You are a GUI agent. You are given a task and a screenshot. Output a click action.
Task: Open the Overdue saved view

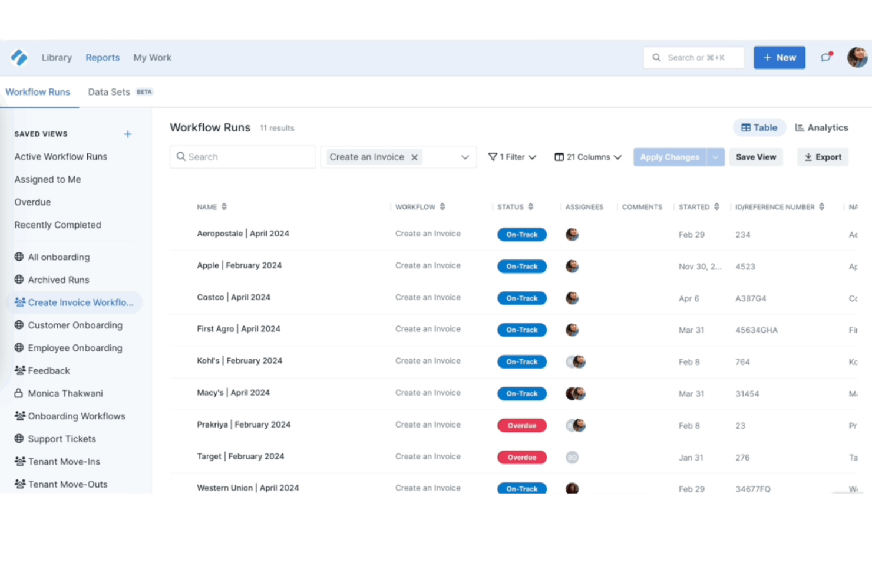(x=32, y=202)
